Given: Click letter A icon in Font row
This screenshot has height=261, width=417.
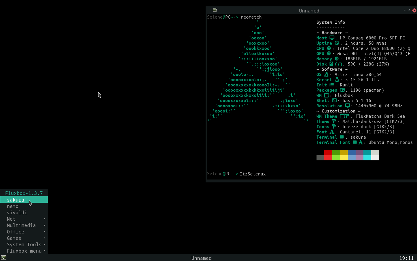Looking at the screenshot, I should click(x=332, y=132).
